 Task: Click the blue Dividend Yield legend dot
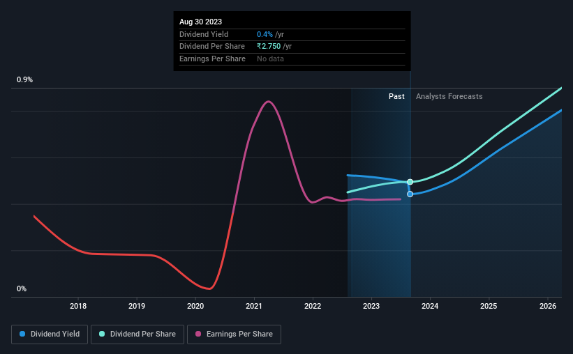(22, 334)
